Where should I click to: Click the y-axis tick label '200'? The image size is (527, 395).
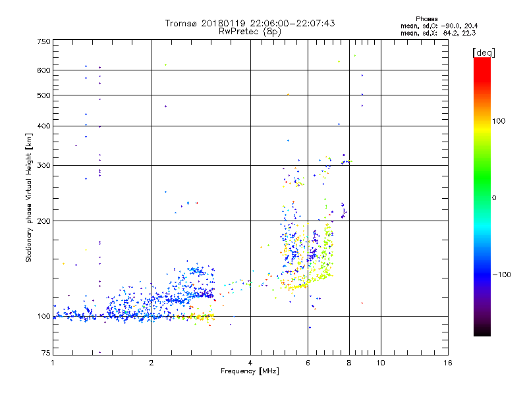43,221
